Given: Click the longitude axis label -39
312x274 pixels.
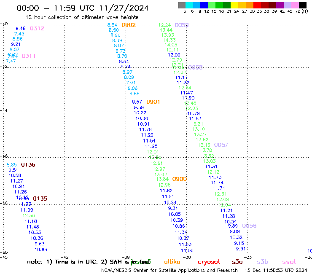Looking at the screenshot, I should tap(126, 257).
